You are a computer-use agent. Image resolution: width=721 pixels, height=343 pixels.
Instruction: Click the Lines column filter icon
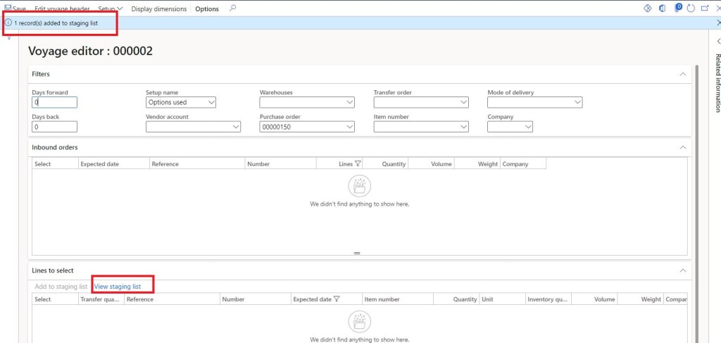[x=358, y=163]
